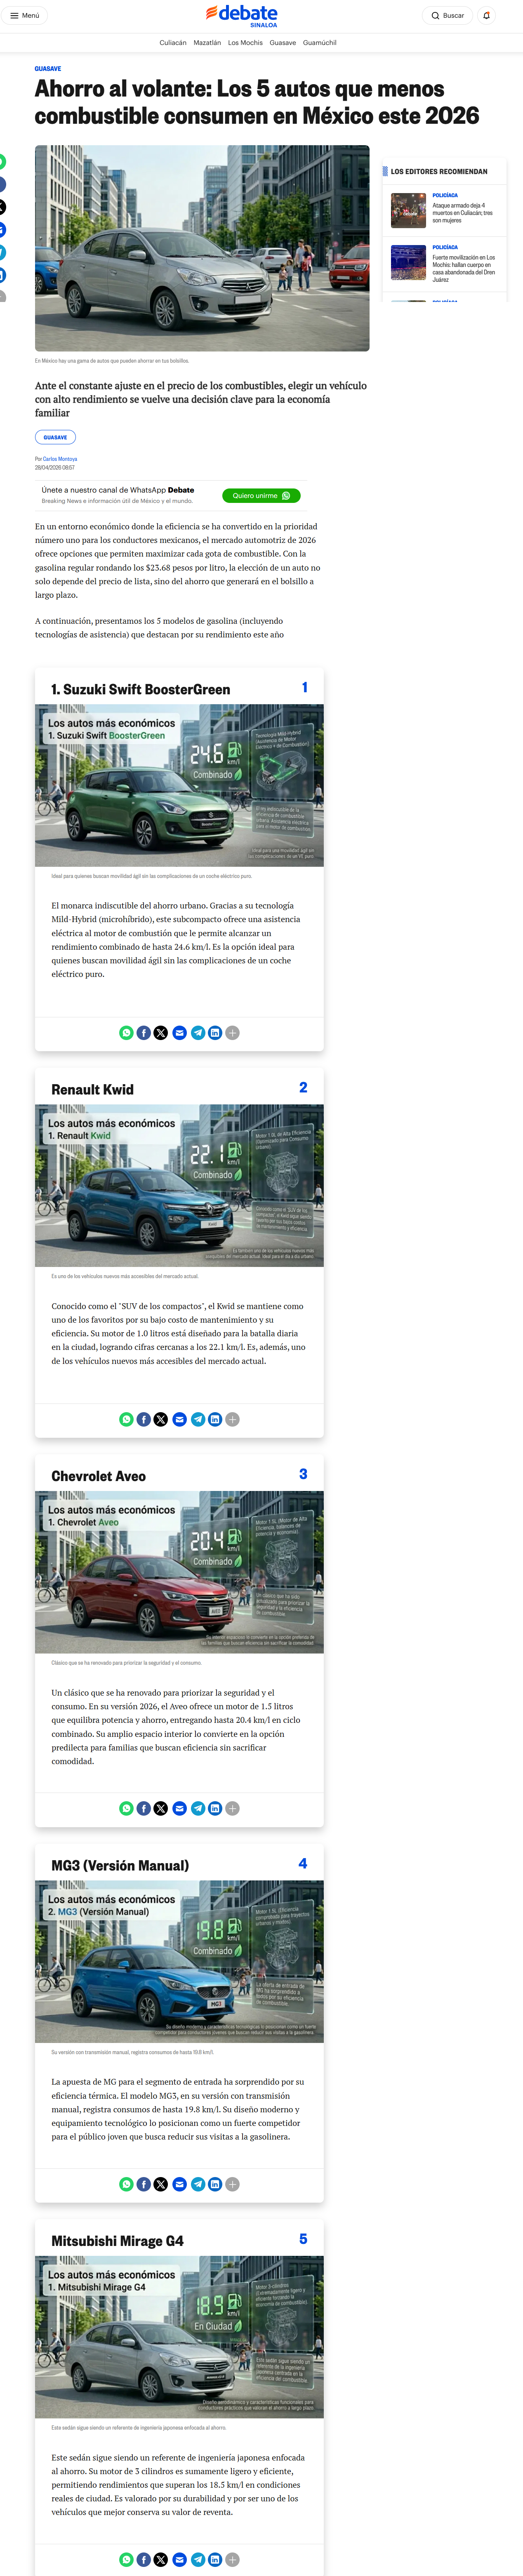Share MG3 card on WhatsApp
This screenshot has height=2576, width=523.
coord(126,2184)
